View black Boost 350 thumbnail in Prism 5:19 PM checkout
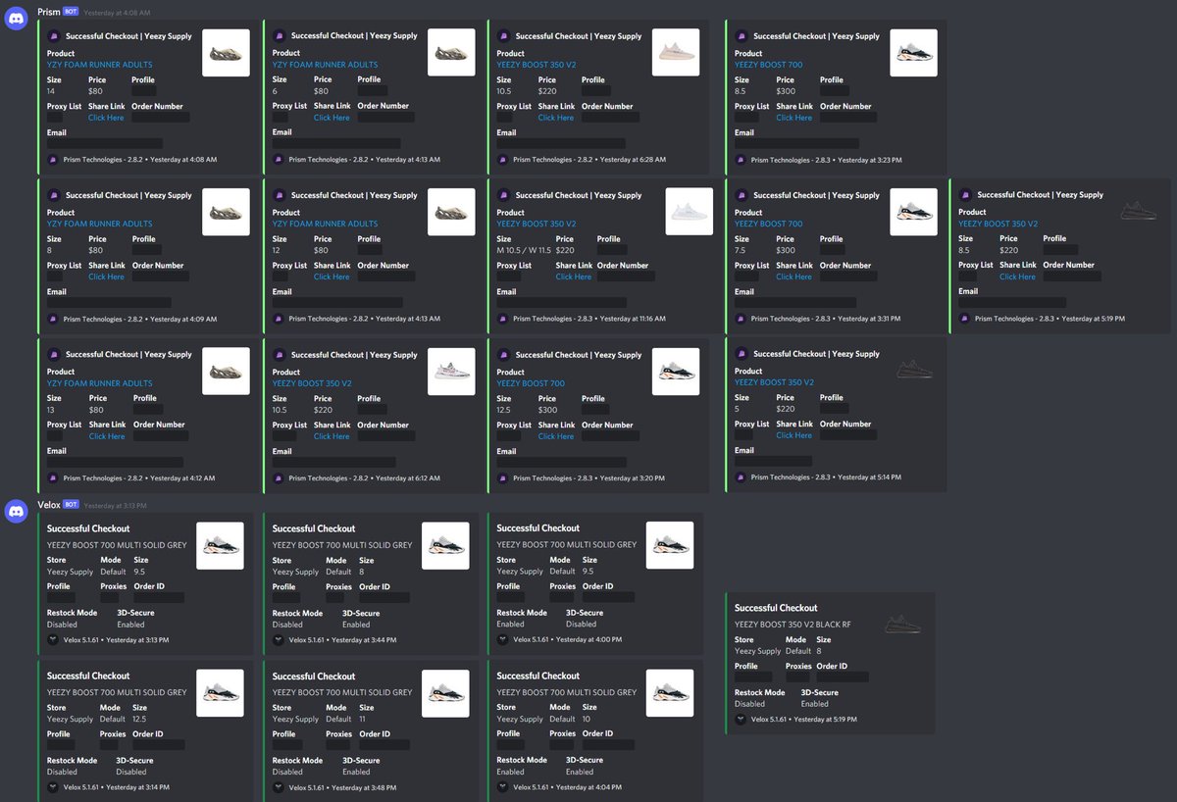The height and width of the screenshot is (802, 1177). tap(1137, 210)
